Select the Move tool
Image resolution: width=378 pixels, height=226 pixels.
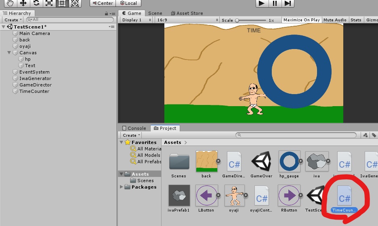click(x=23, y=3)
